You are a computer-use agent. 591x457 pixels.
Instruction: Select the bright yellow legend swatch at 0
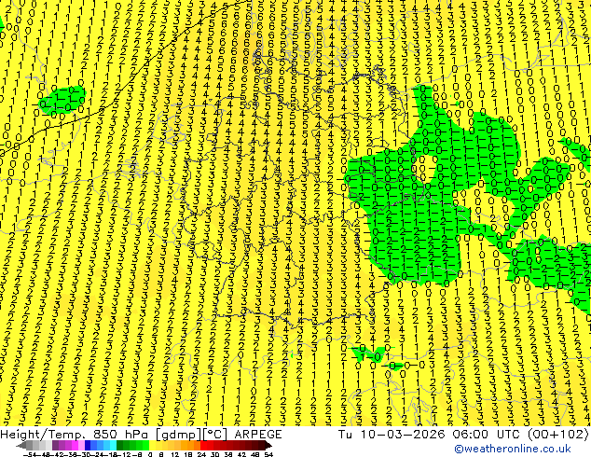pos(152,445)
